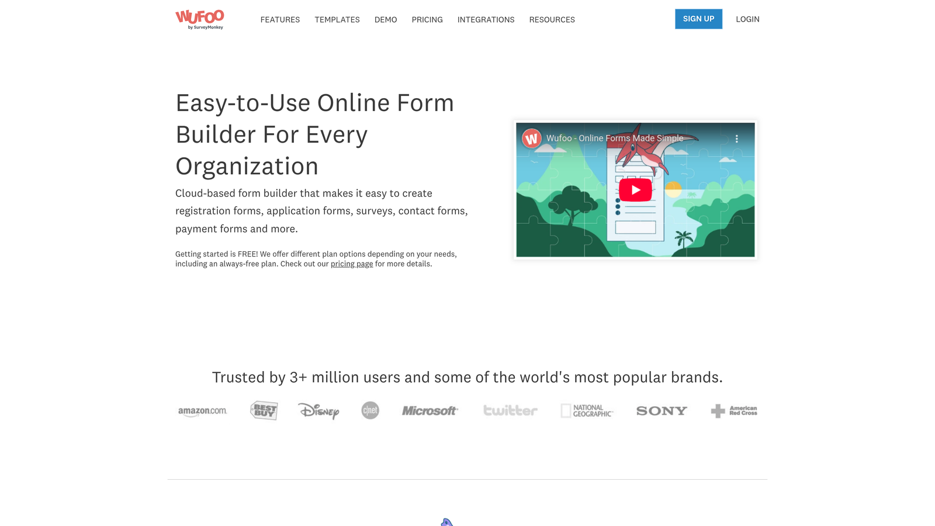Open the RESOURCES menu
The image size is (935, 526).
click(552, 19)
